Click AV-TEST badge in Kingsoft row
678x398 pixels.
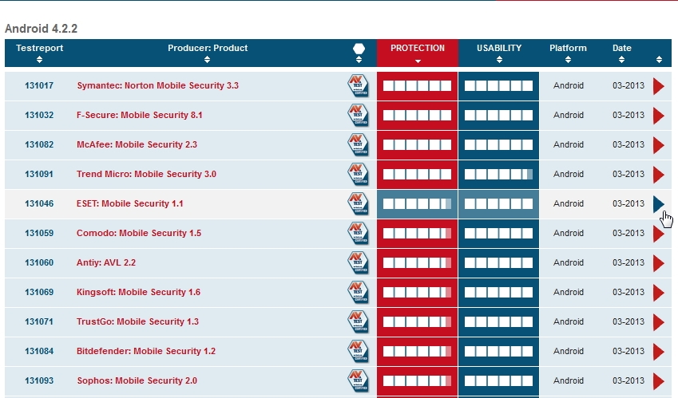[x=358, y=292]
